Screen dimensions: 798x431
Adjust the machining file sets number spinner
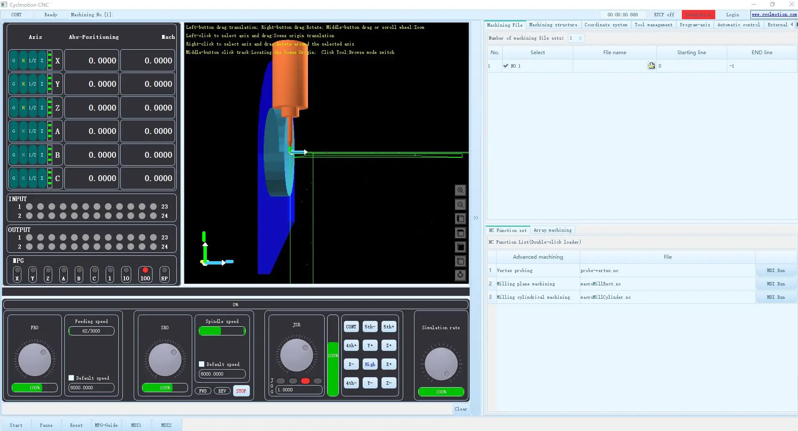[x=580, y=38]
